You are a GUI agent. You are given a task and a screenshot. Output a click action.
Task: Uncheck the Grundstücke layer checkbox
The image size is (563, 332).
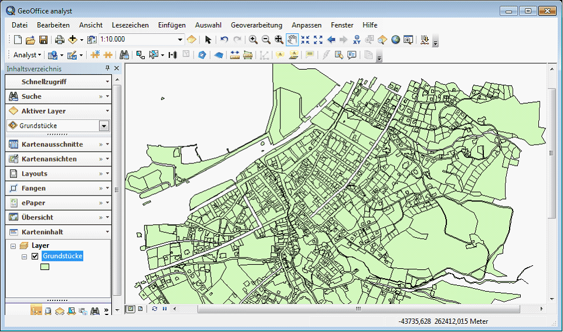[x=35, y=256]
